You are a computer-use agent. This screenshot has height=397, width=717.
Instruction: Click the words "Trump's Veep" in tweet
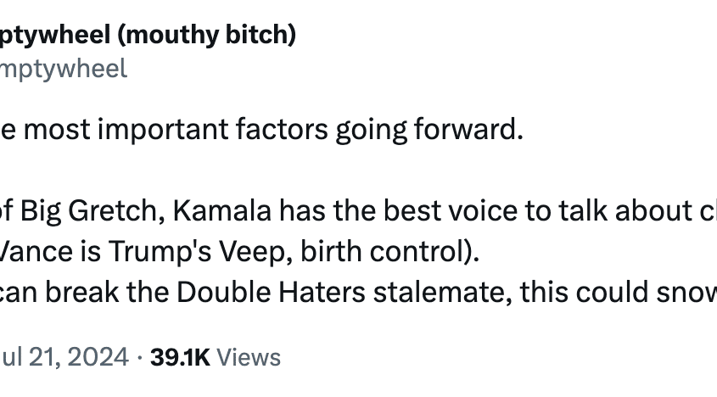click(201, 252)
